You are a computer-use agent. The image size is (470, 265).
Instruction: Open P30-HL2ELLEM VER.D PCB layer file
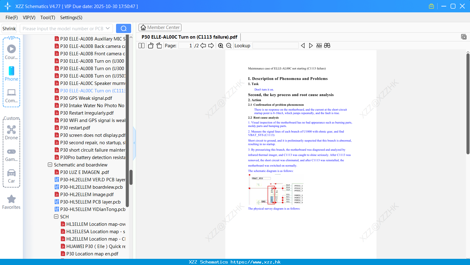(x=90, y=180)
